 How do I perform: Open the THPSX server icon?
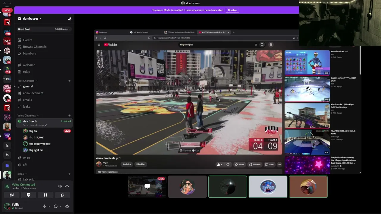7,79
